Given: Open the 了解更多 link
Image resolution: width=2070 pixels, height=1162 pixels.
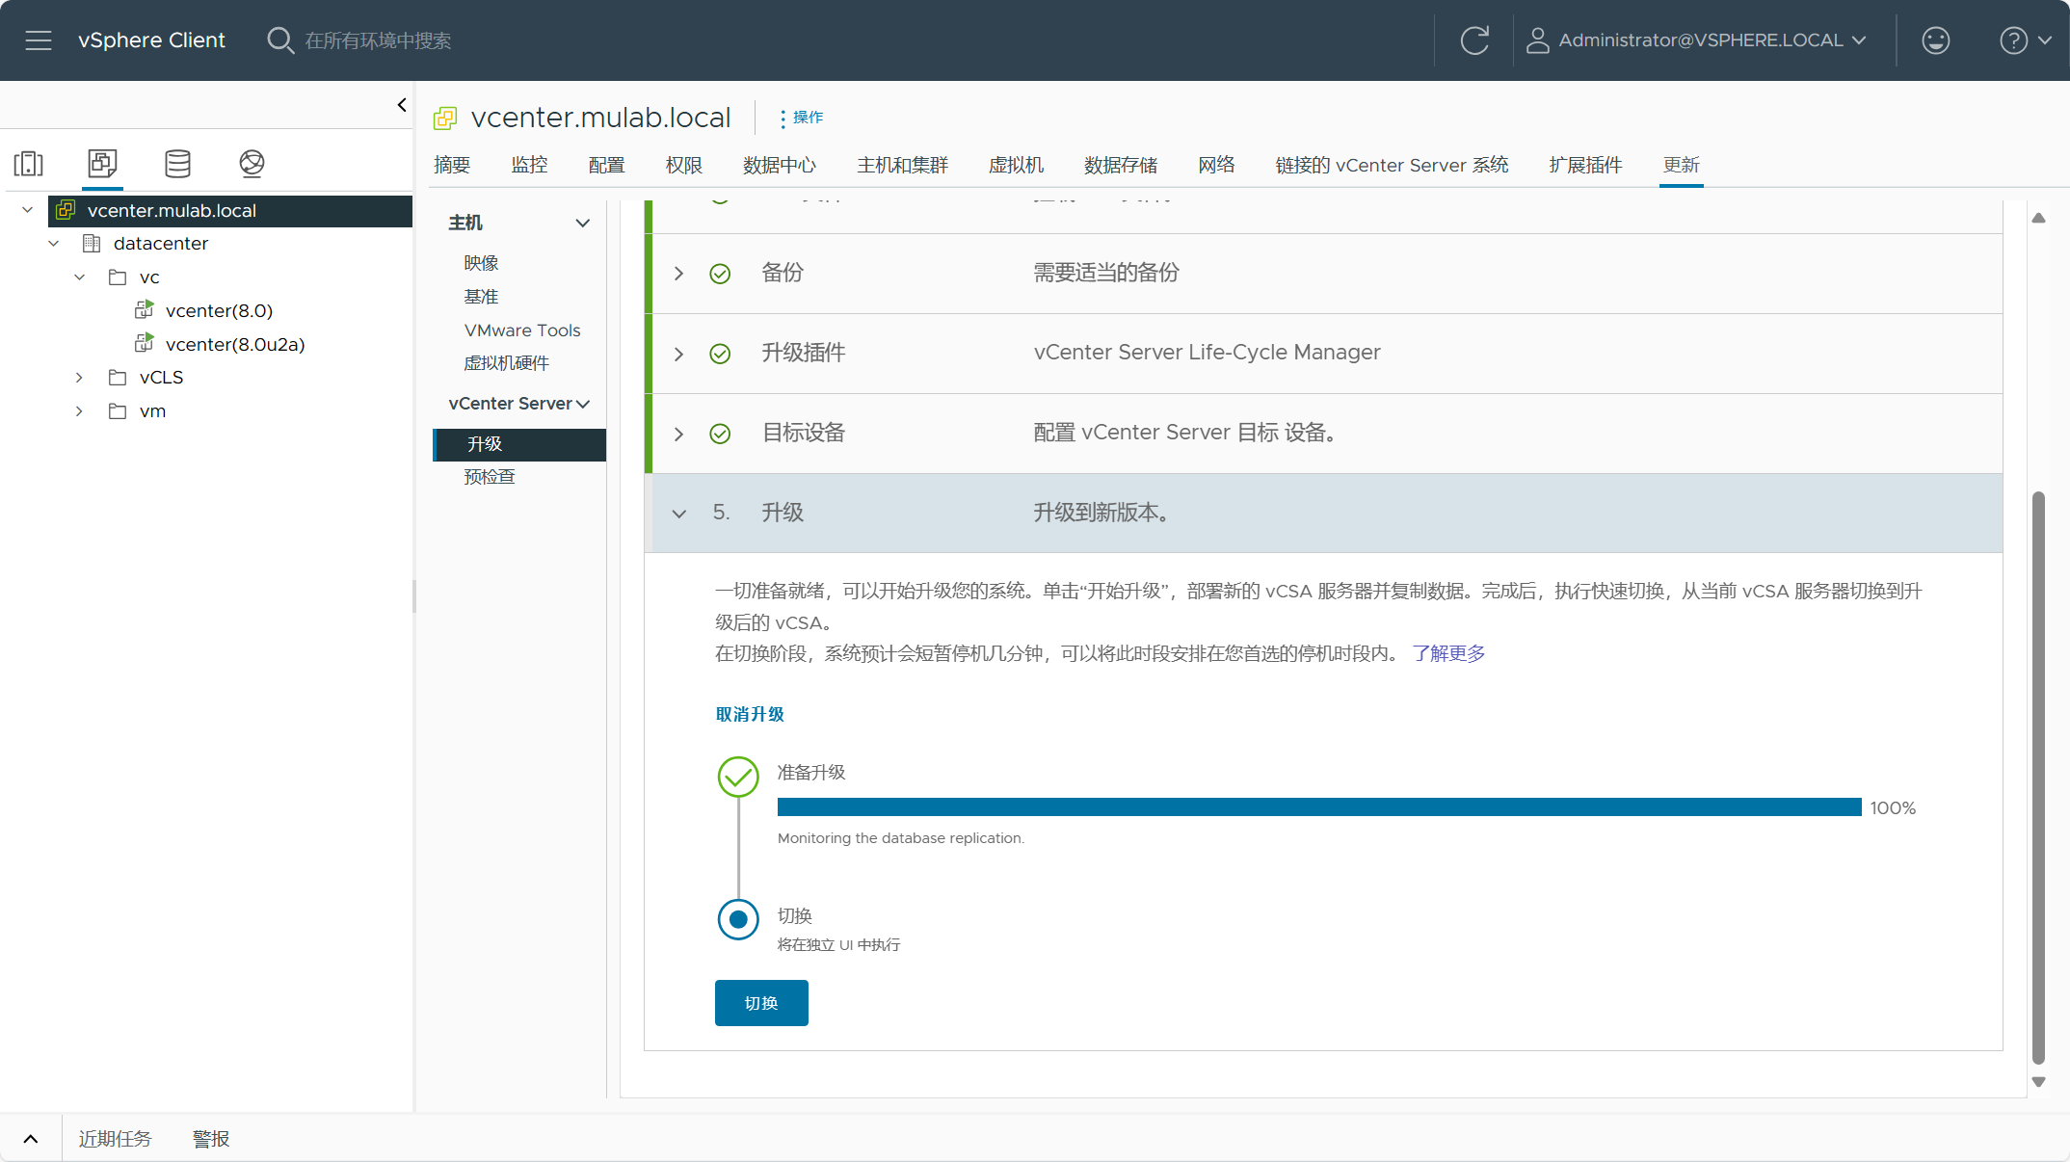Looking at the screenshot, I should [1448, 653].
